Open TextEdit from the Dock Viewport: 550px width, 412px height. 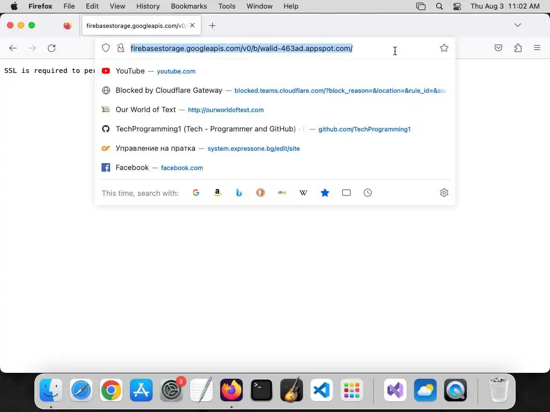tap(201, 390)
